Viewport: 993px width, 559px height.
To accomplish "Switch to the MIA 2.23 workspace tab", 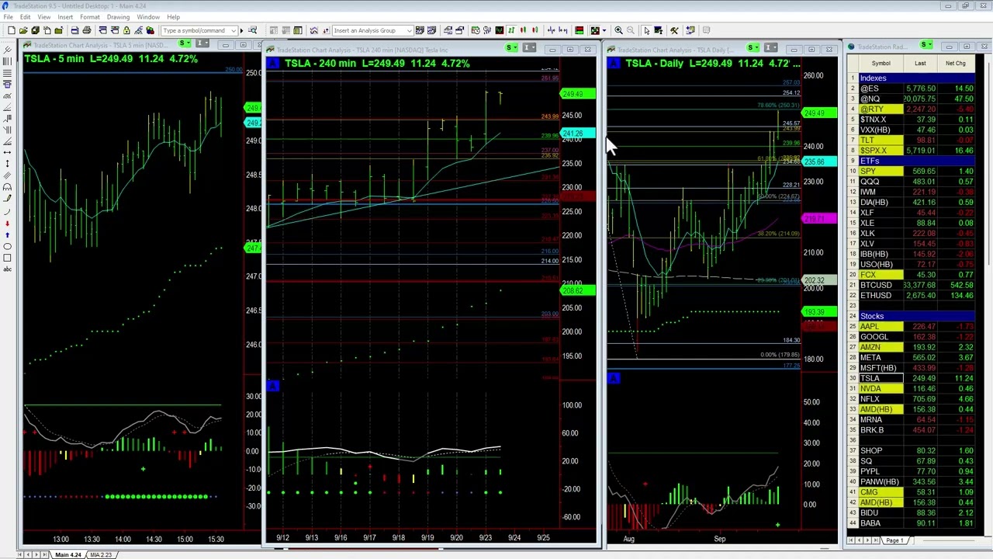I will tap(101, 554).
